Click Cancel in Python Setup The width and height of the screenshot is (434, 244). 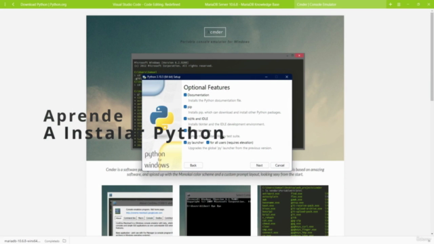(x=279, y=165)
